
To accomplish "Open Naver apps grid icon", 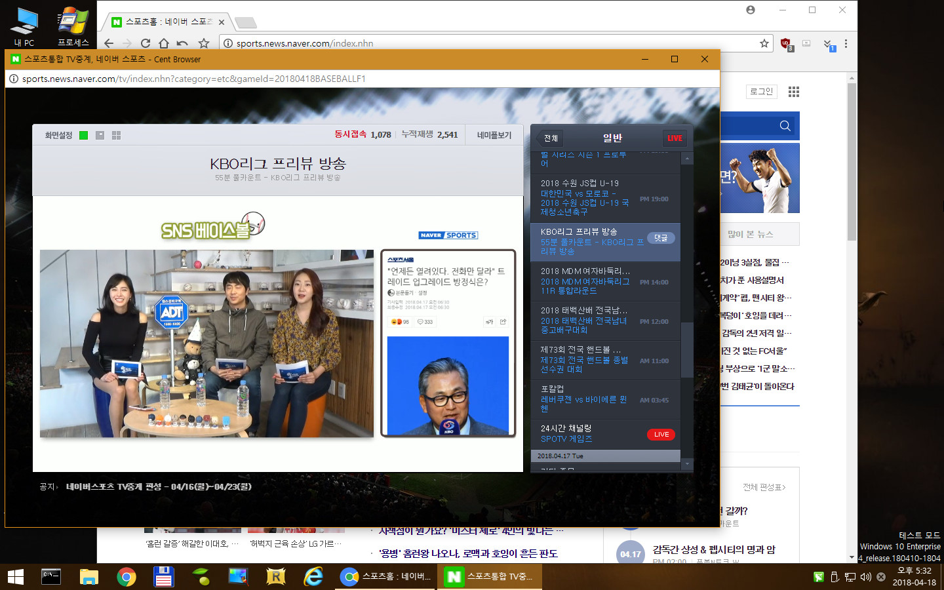I will coord(794,92).
